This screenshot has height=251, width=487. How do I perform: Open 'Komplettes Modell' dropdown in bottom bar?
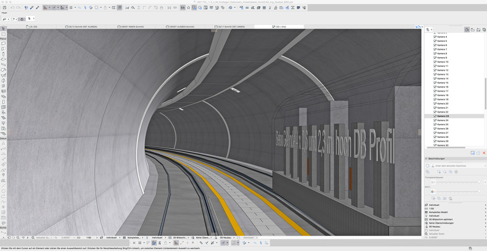coord(134,237)
